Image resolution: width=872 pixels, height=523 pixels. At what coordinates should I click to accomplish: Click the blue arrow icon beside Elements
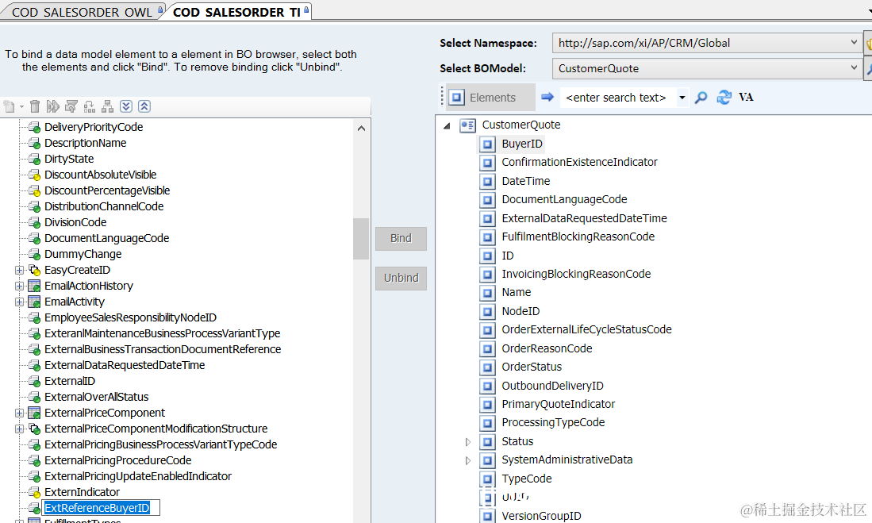click(547, 98)
